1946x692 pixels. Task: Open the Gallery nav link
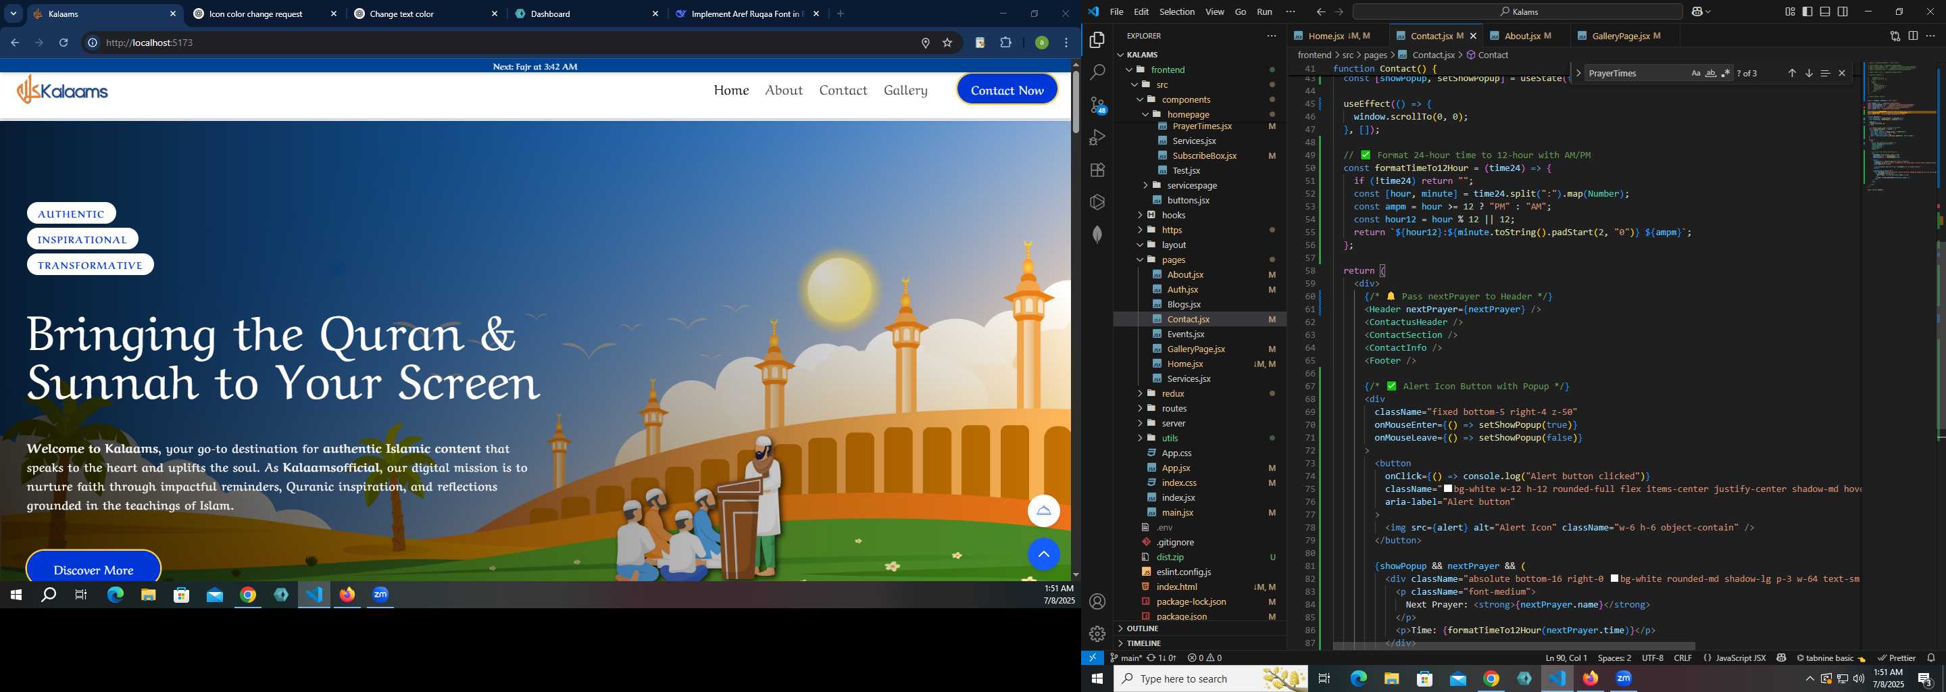905,90
